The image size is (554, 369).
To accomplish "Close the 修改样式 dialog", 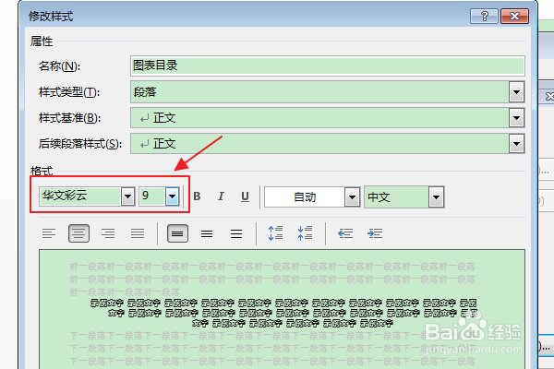I will [x=515, y=17].
